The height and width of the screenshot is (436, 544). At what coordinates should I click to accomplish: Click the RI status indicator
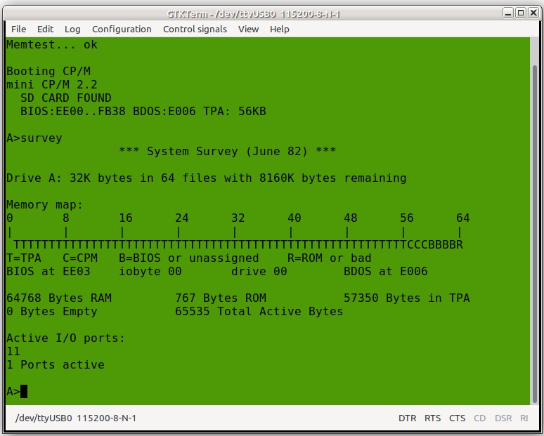[524, 418]
